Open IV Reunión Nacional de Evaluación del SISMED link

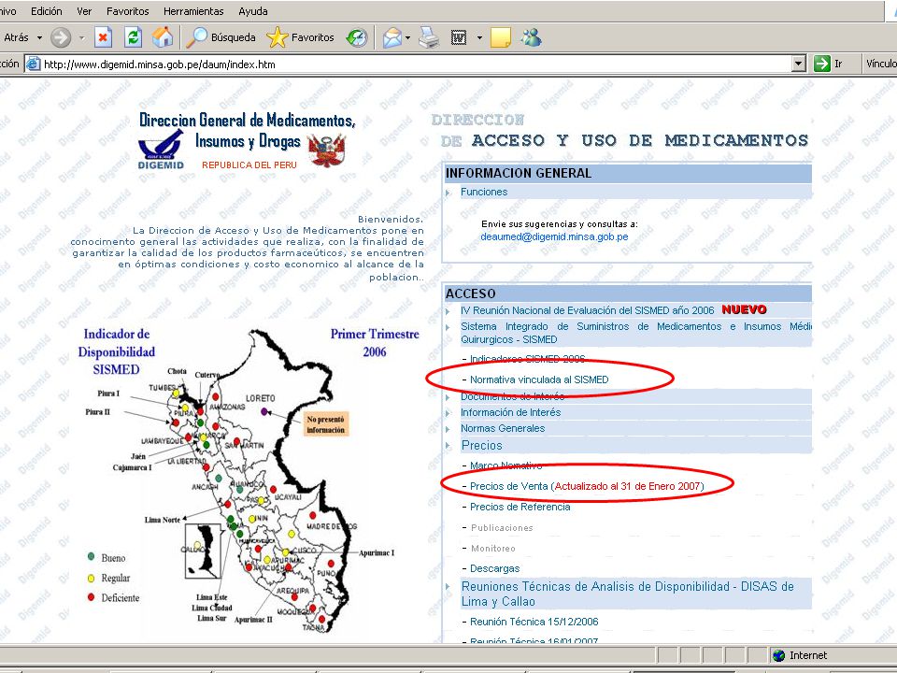pyautogui.click(x=588, y=310)
